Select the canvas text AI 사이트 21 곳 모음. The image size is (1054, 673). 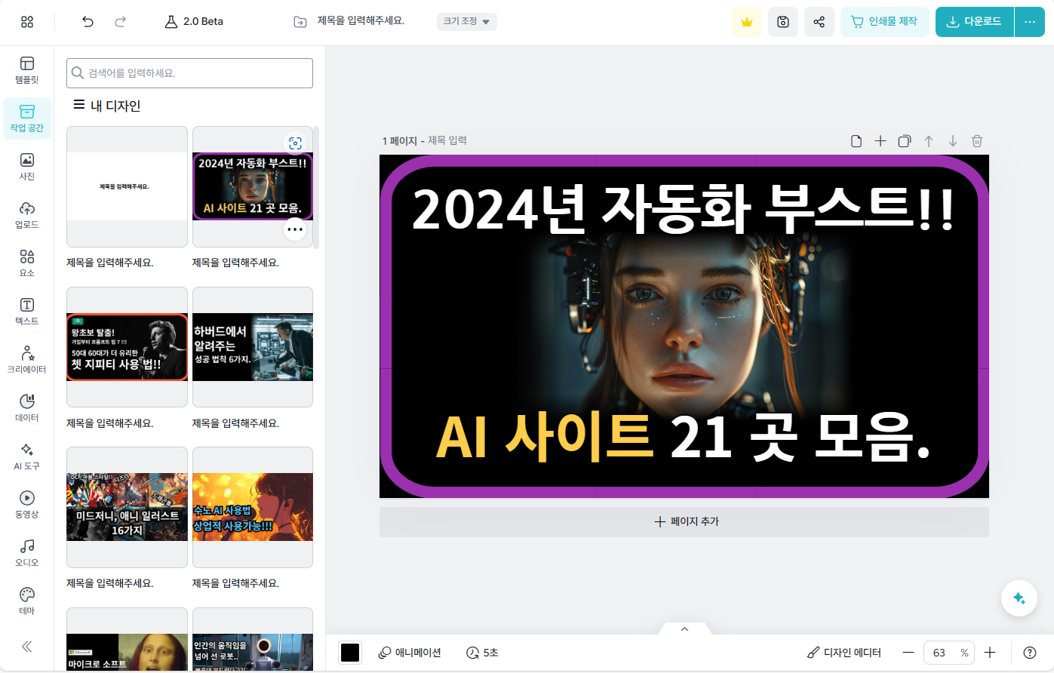(x=684, y=436)
